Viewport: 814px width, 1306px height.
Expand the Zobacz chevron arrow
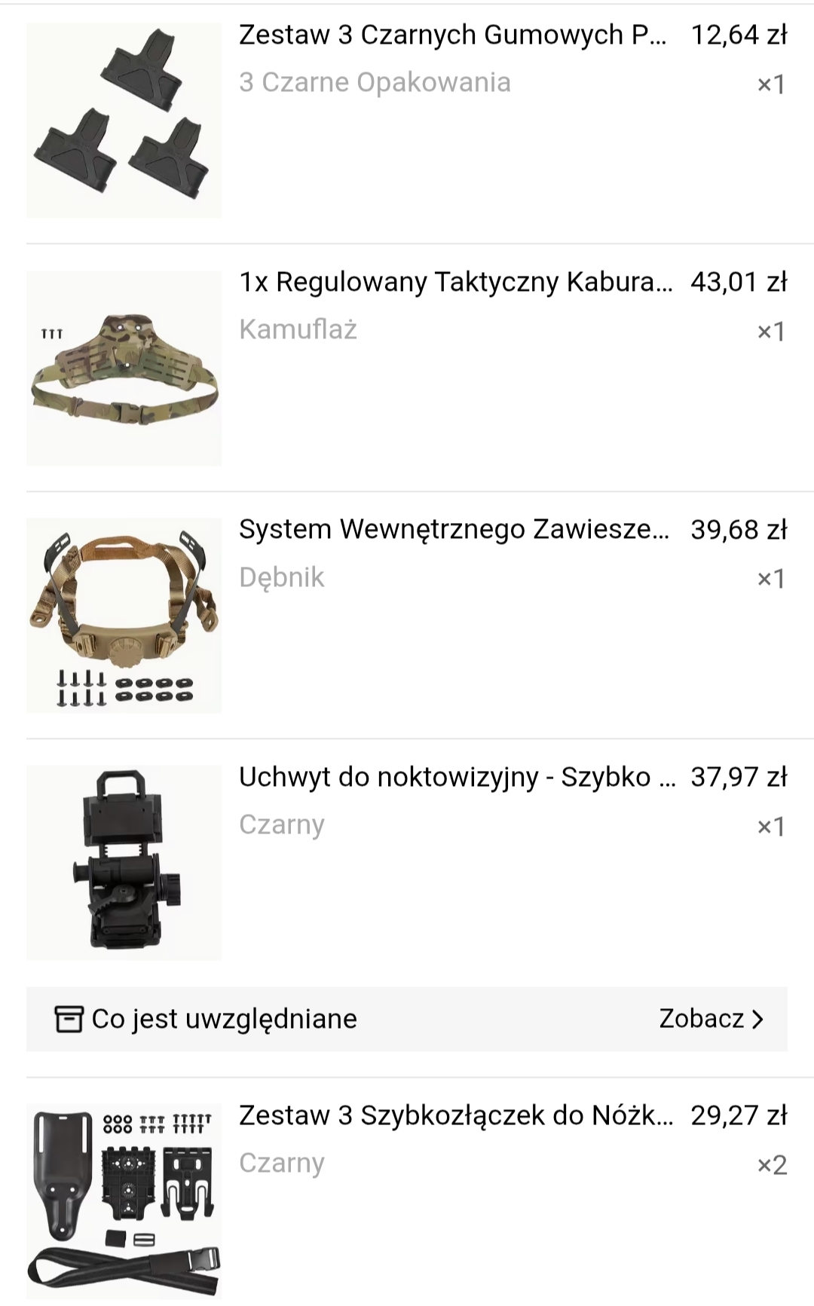[x=758, y=1019]
